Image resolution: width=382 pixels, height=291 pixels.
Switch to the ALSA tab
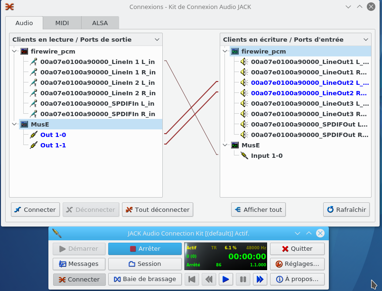(100, 23)
